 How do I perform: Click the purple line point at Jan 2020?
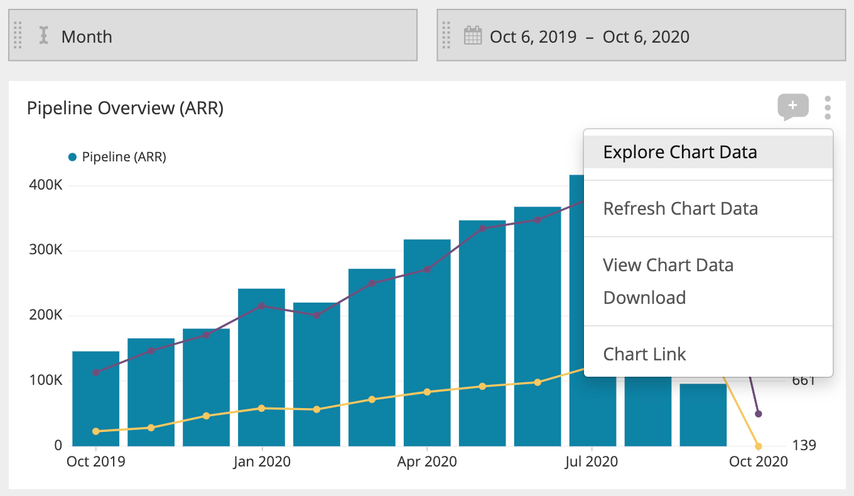tap(261, 306)
